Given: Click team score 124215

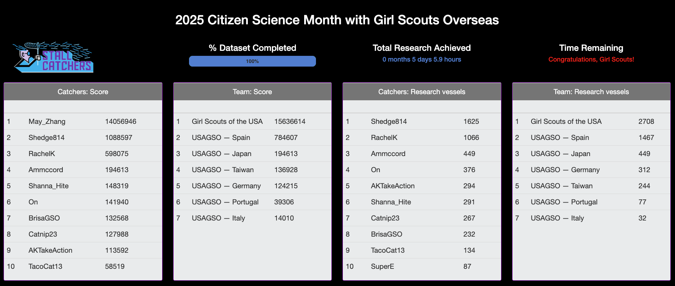Looking at the screenshot, I should pos(286,186).
